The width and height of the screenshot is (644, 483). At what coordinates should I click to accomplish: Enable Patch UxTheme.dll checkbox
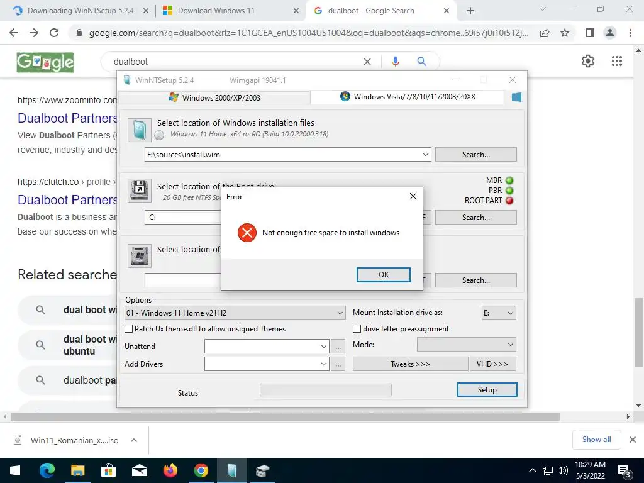pos(128,328)
